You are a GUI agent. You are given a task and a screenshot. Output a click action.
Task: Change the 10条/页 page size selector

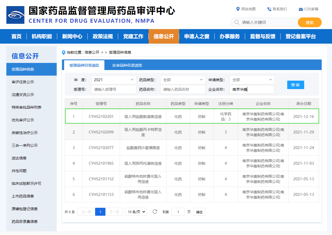[136, 212]
